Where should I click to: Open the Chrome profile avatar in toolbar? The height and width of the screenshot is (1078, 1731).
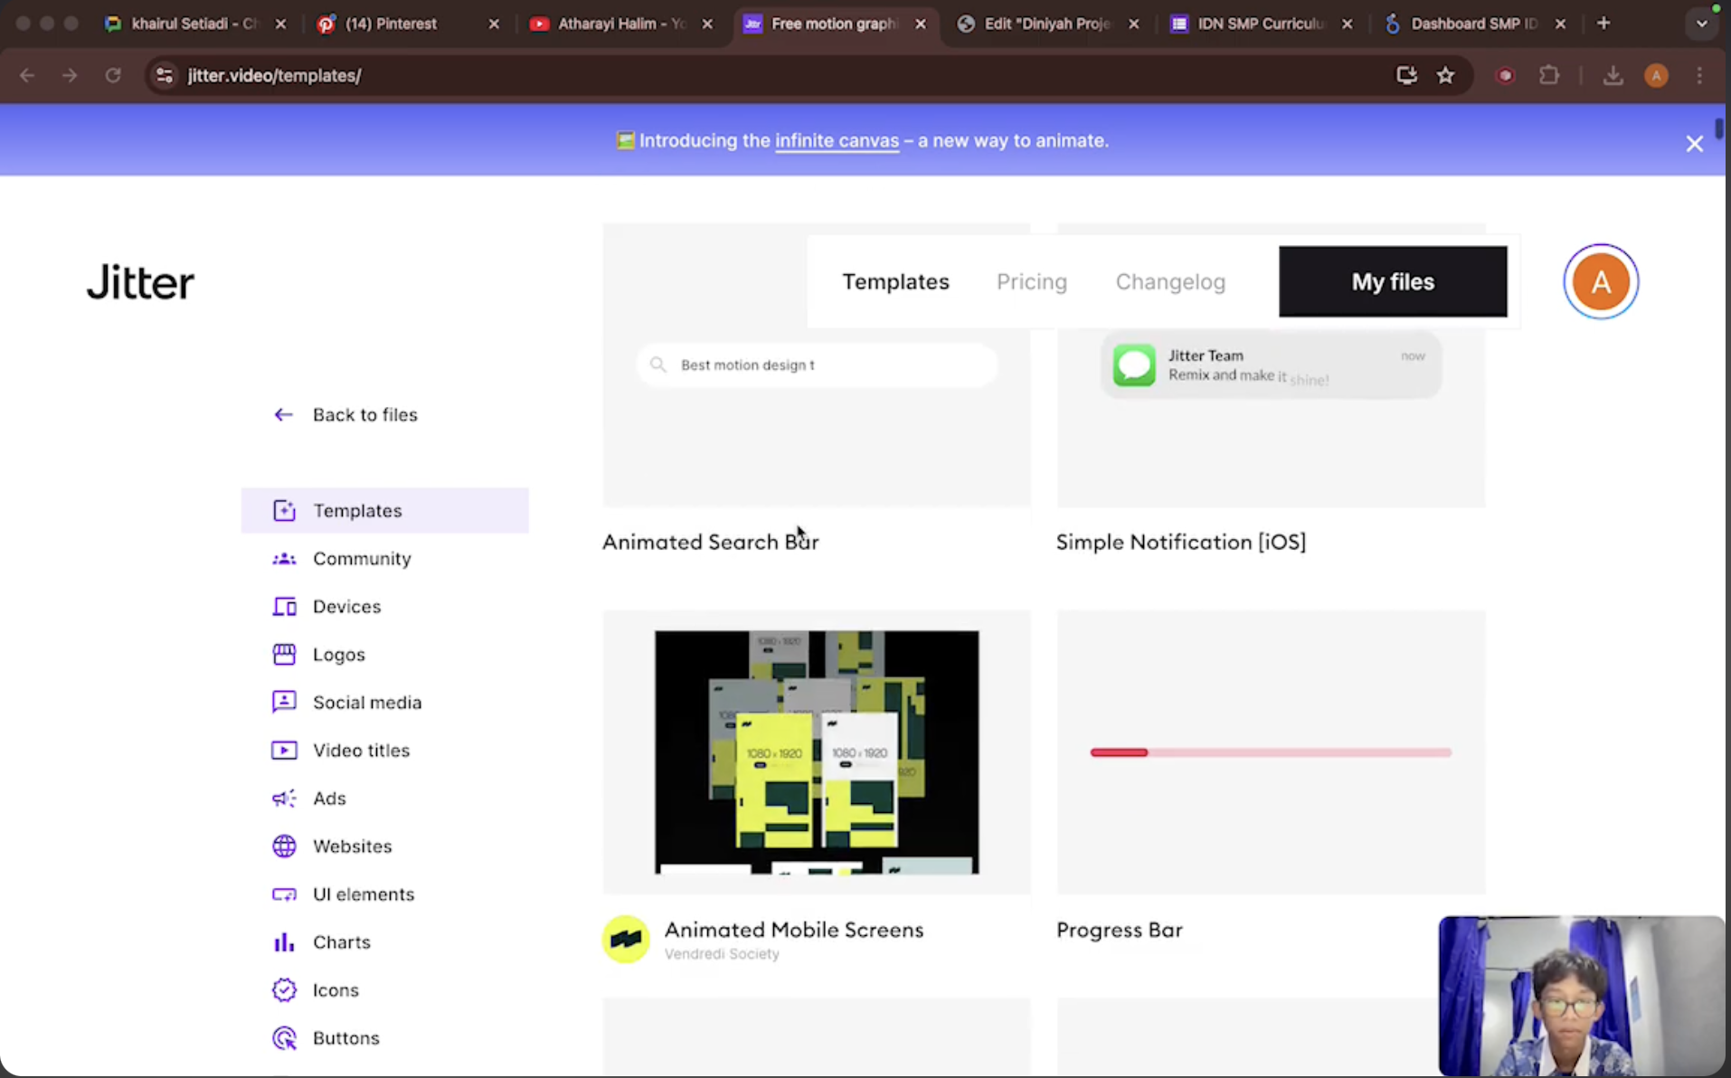pos(1656,75)
